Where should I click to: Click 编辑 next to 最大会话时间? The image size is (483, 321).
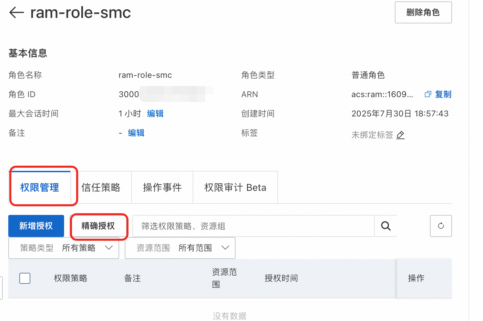(155, 114)
